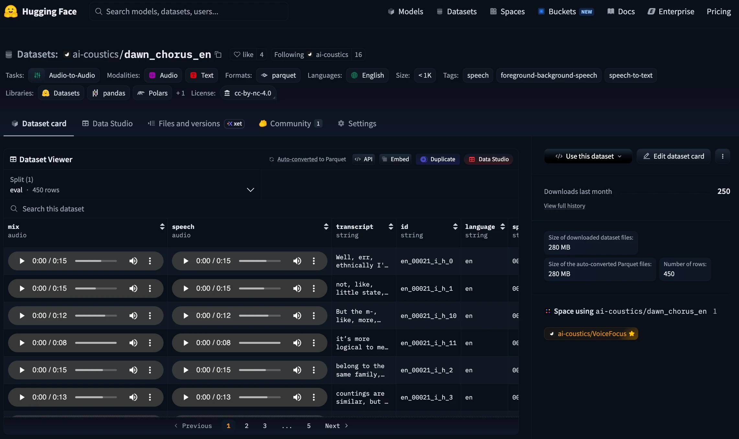Click the xet badge next to Files and versions
The height and width of the screenshot is (439, 739).
[x=234, y=124]
